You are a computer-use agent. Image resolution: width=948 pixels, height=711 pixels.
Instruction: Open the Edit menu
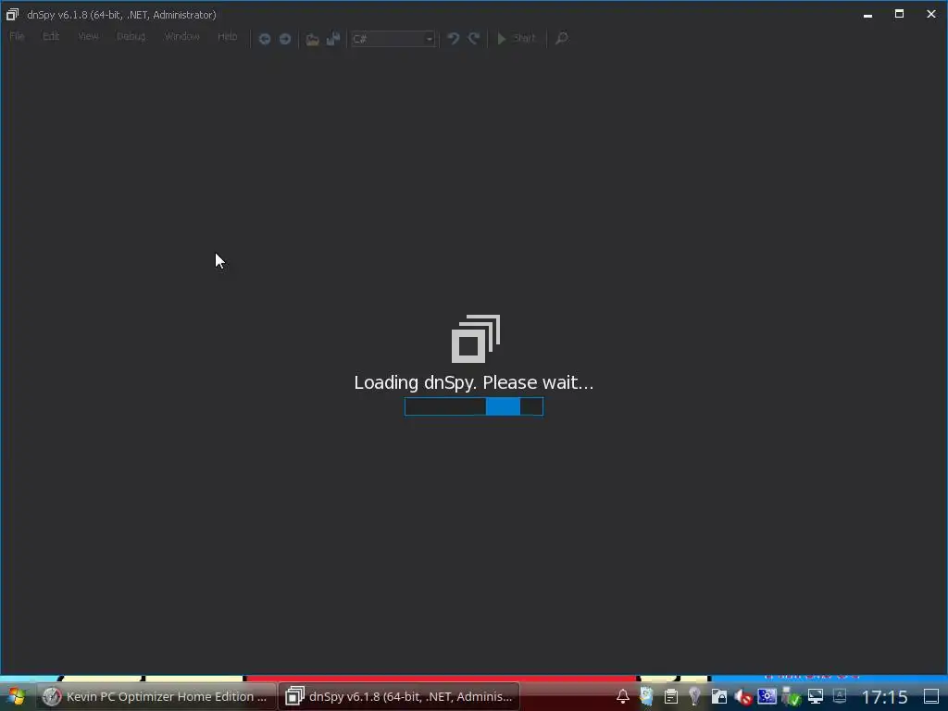(51, 37)
